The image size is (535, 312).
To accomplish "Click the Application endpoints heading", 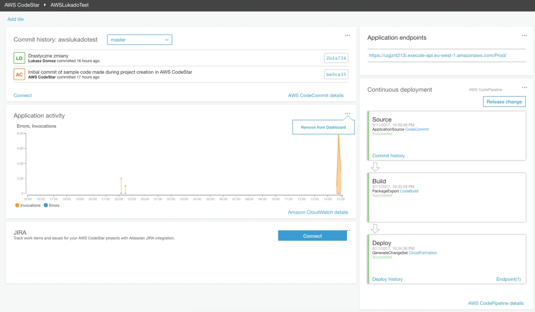I will tap(397, 37).
